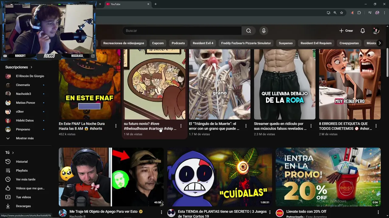Open title 'Esta TIENDA de PLANTAS tiene un SECRETO'
The width and height of the screenshot is (389, 218).
(222, 214)
